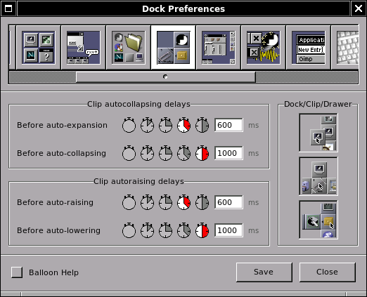This screenshot has height=297, width=367.
Task: Save the dock preferences
Action: (264, 272)
